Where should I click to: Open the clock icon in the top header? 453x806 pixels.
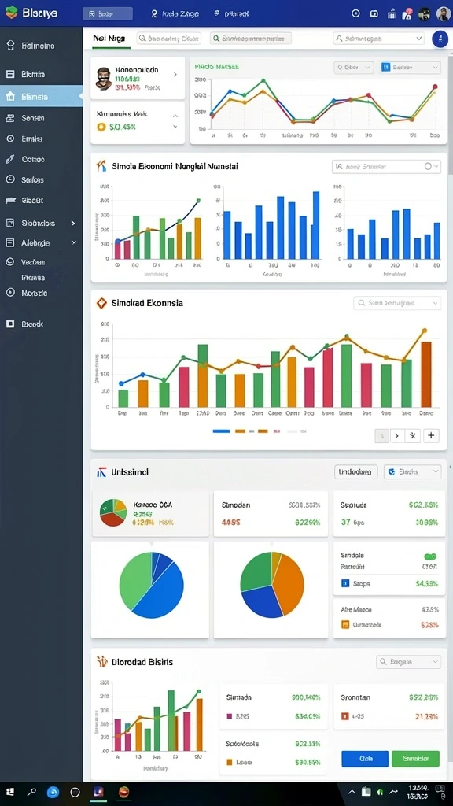(x=355, y=14)
